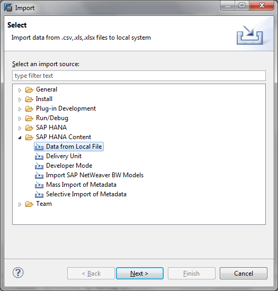
Task: Select the Data from Local File import icon
Action: pos(39,147)
